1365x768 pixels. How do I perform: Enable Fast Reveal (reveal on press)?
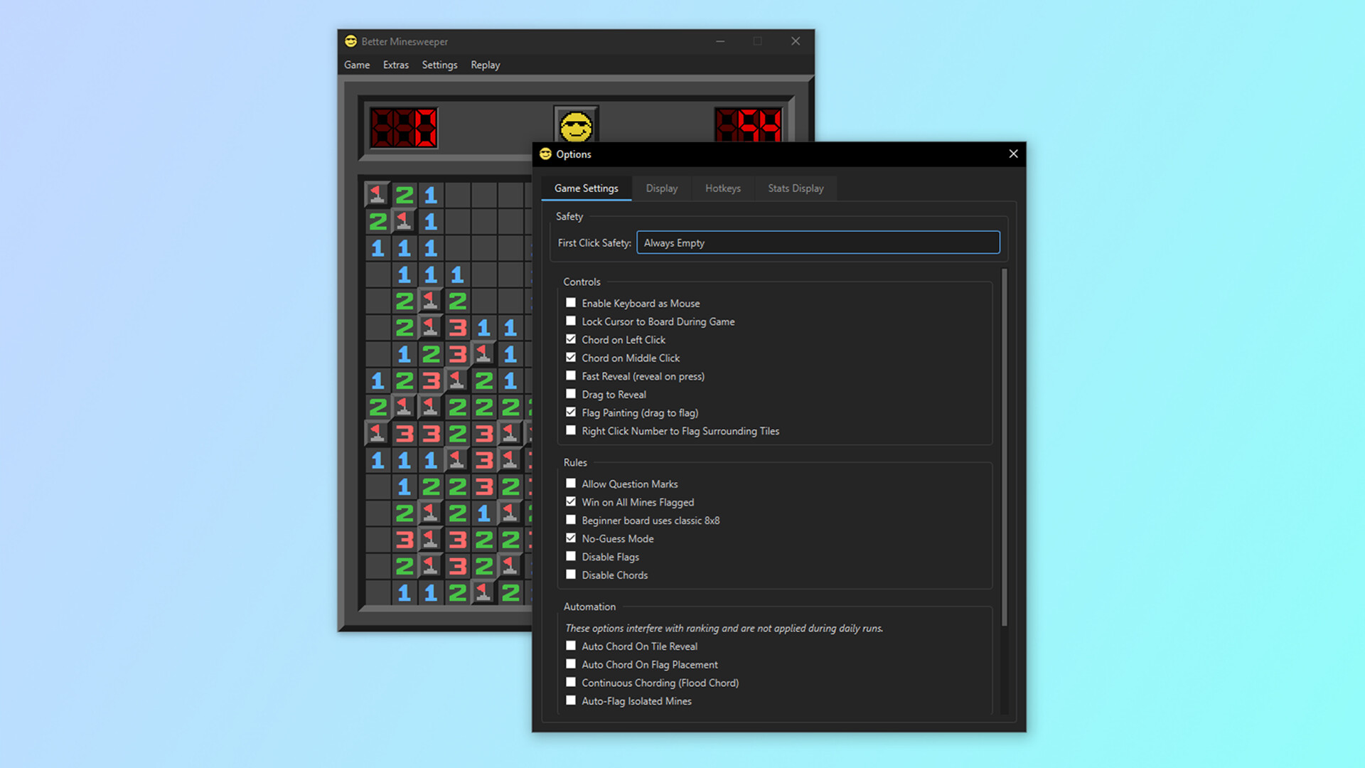571,375
